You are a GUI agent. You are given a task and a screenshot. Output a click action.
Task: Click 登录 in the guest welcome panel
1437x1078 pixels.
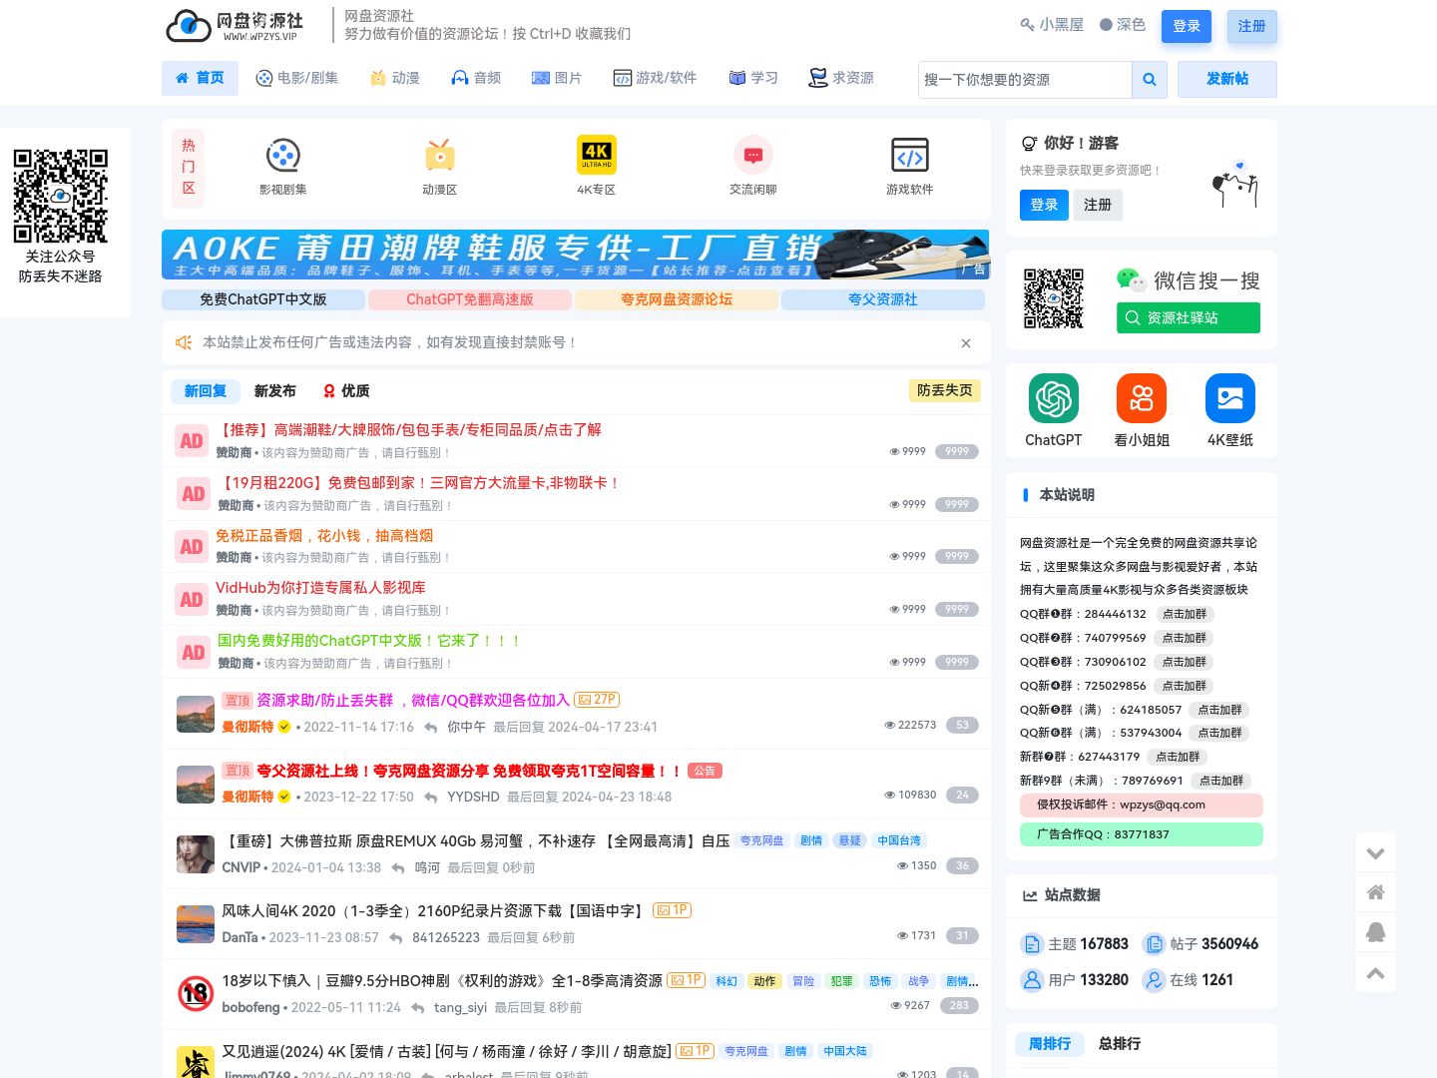(x=1044, y=205)
